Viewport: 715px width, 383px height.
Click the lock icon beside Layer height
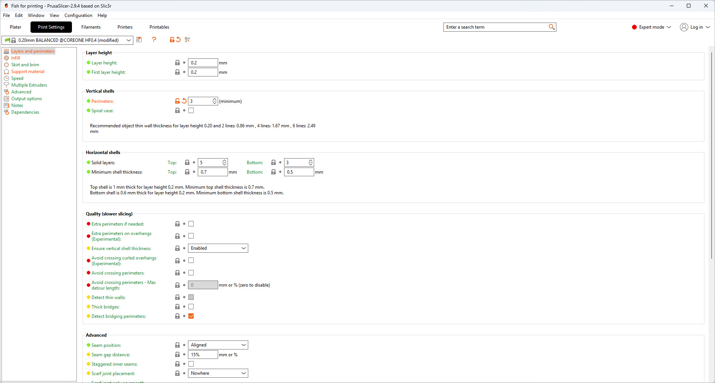[177, 63]
